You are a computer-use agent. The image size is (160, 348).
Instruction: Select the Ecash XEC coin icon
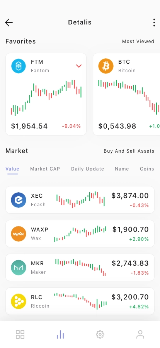pyautogui.click(x=19, y=200)
